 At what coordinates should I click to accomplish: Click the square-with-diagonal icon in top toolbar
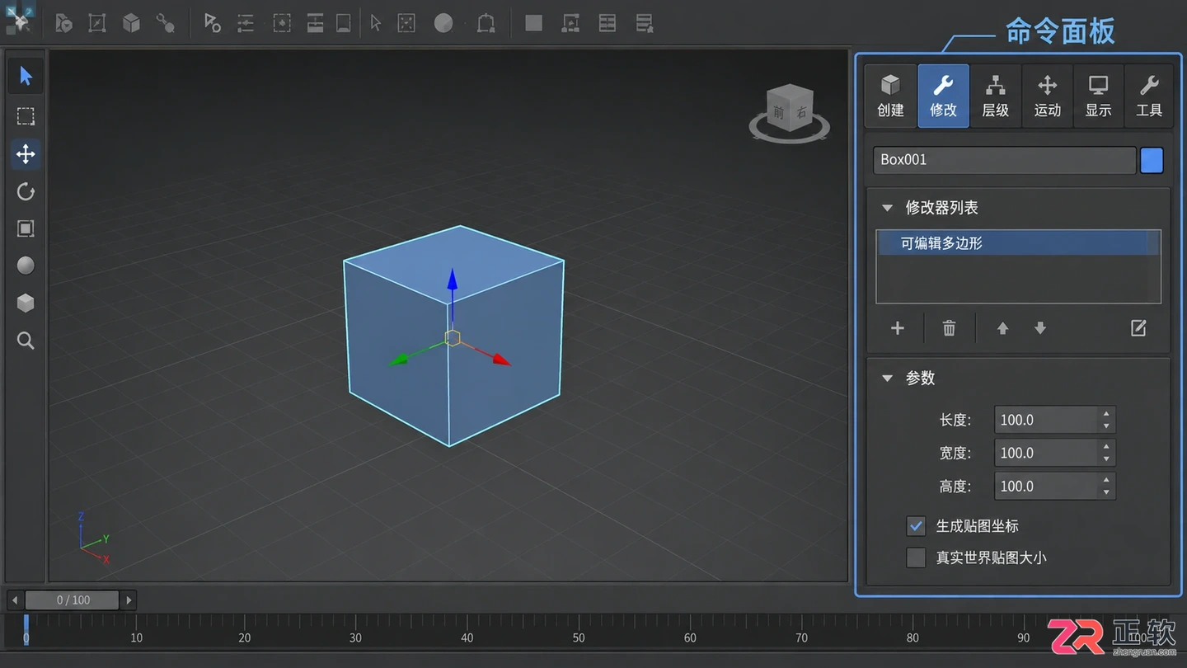point(97,23)
